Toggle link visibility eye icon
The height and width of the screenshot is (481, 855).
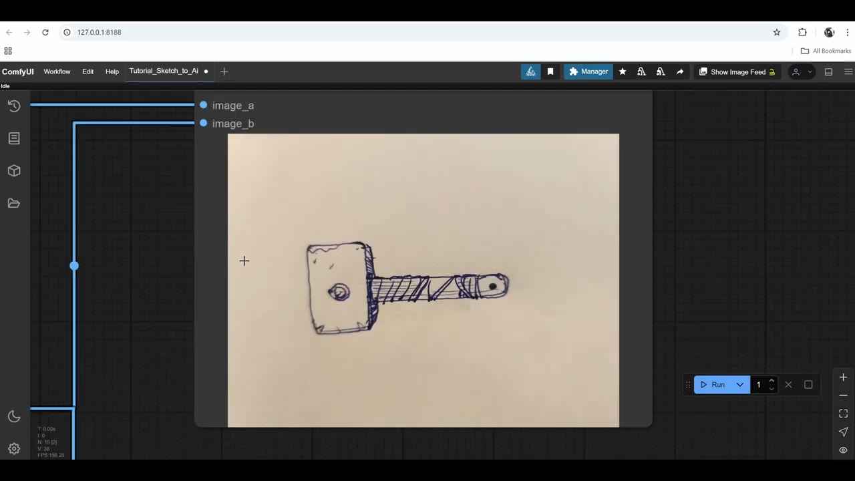click(843, 450)
